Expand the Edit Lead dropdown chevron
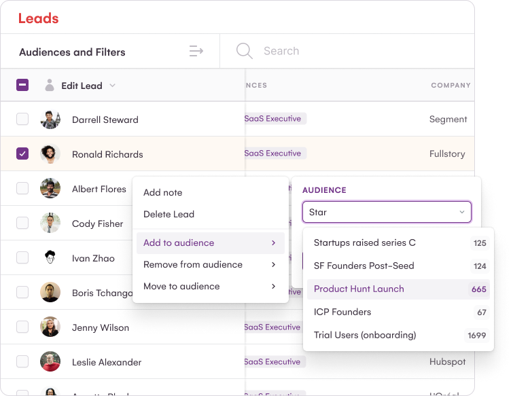This screenshot has height=396, width=513. click(113, 86)
